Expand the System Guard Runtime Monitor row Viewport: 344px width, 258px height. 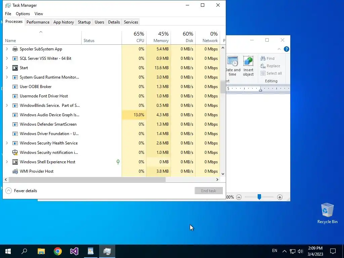(7, 77)
